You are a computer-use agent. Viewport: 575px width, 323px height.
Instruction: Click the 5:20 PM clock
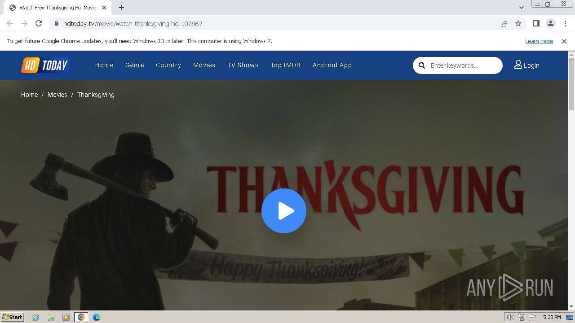click(552, 317)
